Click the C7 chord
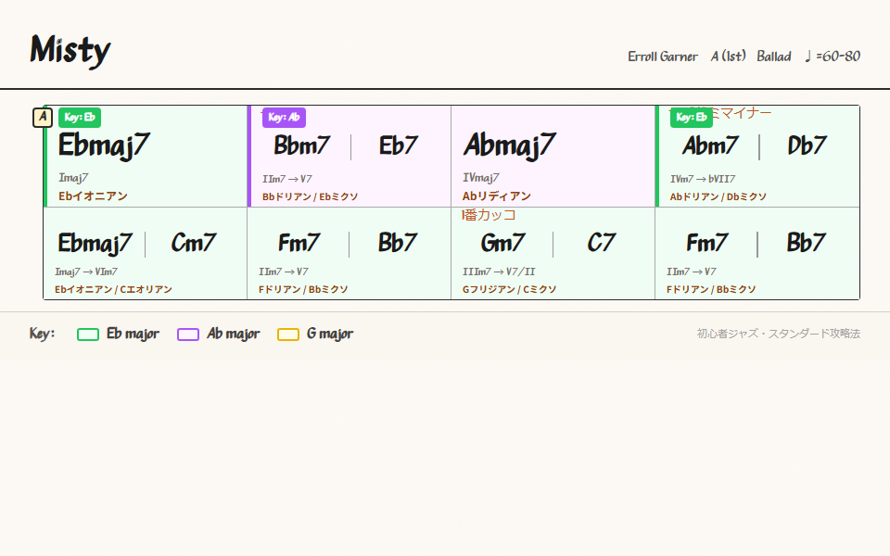The image size is (890, 556). (601, 243)
